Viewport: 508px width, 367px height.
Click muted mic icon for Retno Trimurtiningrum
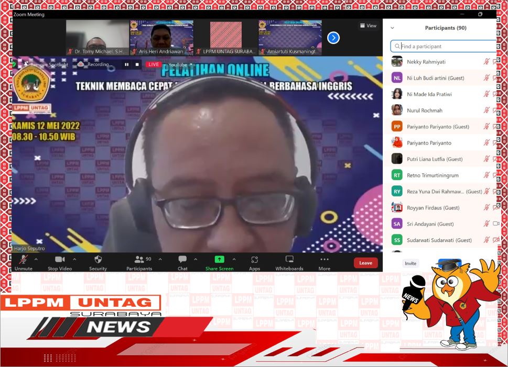(487, 175)
